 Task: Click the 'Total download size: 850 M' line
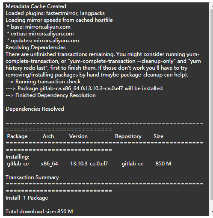[x=39, y=212]
